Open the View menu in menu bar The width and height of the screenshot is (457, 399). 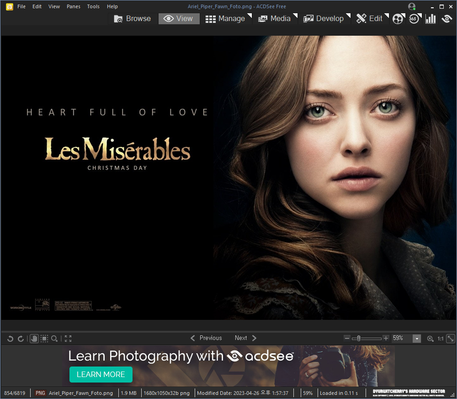tap(54, 6)
